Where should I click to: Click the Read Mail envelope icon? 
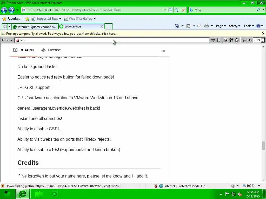(x=199, y=26)
